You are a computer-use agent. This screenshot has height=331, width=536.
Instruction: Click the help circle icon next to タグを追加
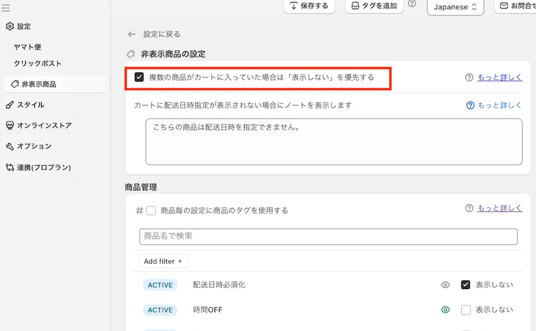(412, 4)
